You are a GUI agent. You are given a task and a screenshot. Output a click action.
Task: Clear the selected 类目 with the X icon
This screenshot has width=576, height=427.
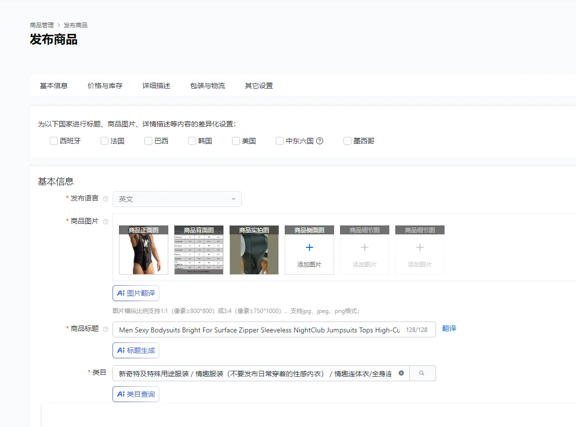(401, 373)
